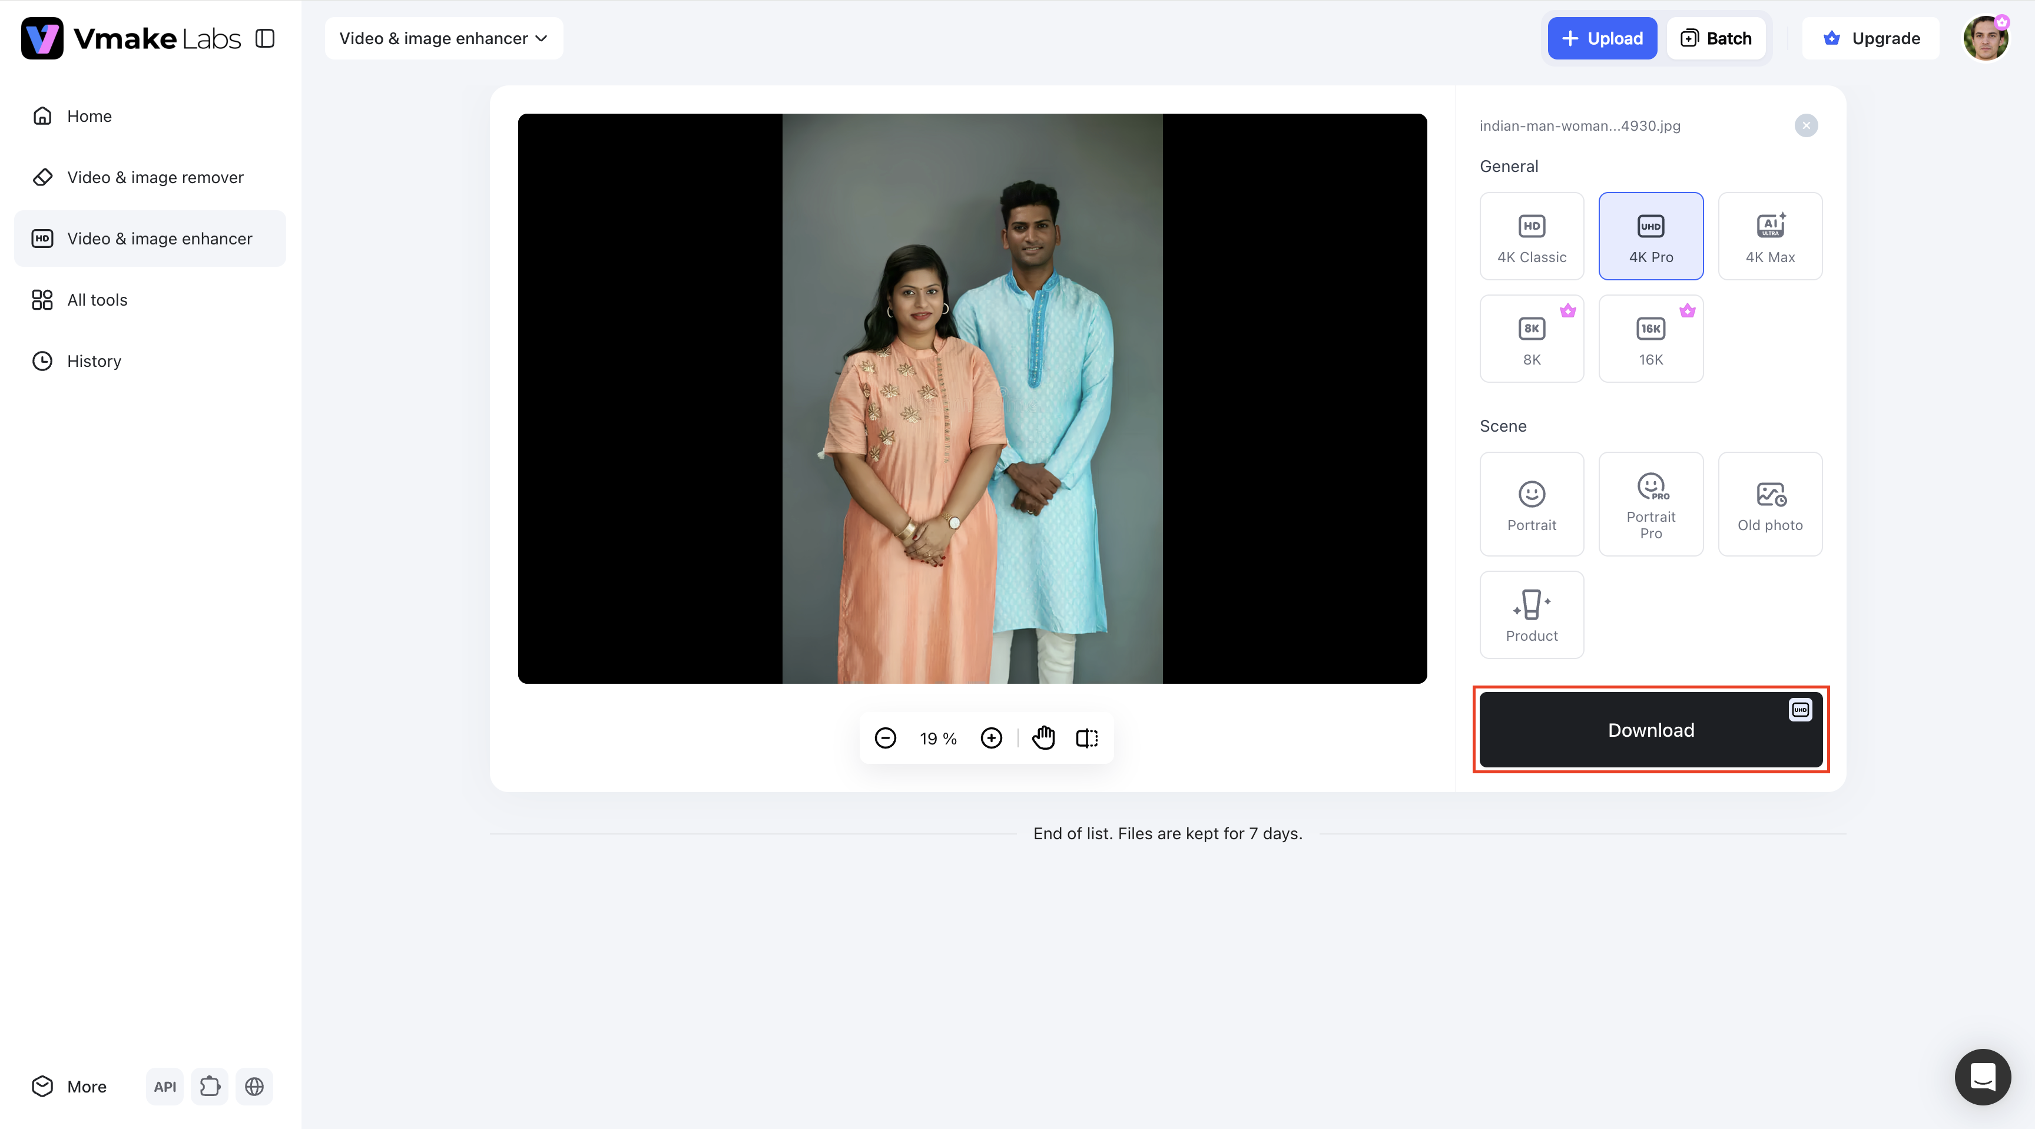Viewport: 2035px width, 1129px height.
Task: Click the zoom out minus icon
Action: [x=885, y=738]
